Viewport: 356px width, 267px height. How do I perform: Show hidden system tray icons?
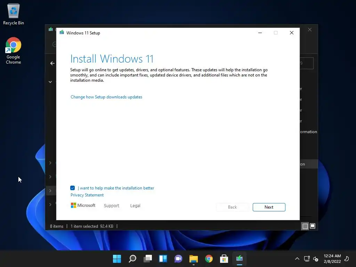tap(297, 259)
